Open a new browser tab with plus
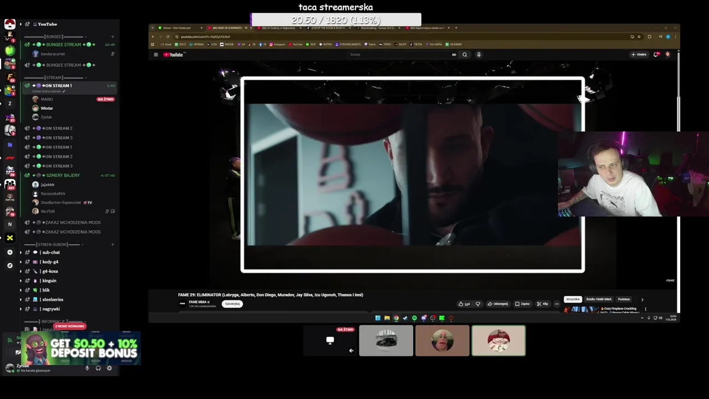709x399 pixels. pyautogui.click(x=456, y=28)
